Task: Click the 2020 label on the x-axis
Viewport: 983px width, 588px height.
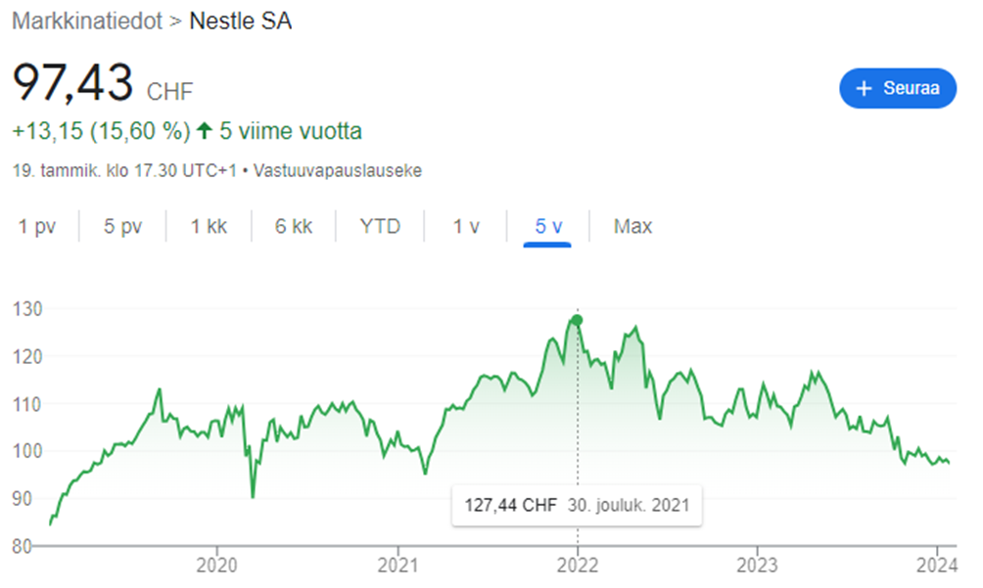Action: pos(215,565)
